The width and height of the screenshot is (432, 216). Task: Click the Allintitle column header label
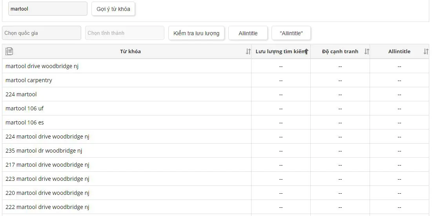pos(399,51)
